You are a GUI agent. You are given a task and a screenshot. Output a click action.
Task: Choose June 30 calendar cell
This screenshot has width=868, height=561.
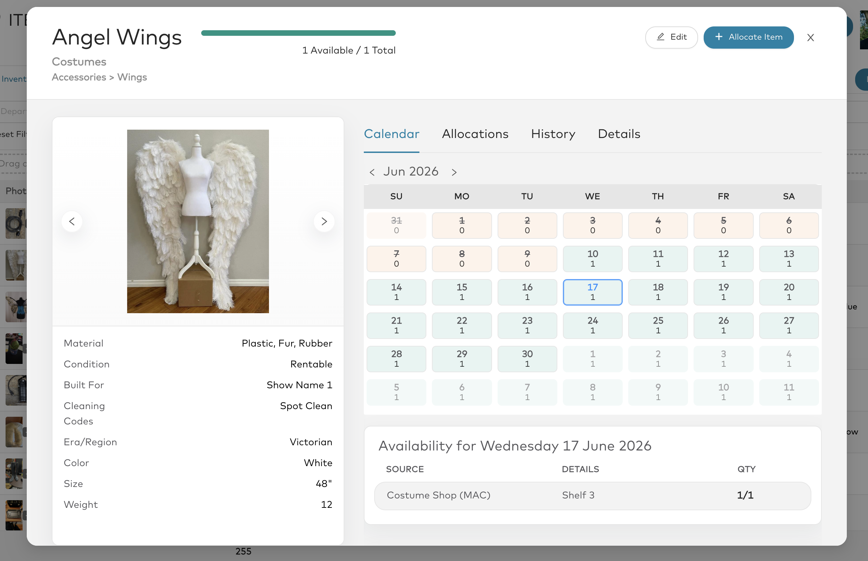tap(527, 359)
